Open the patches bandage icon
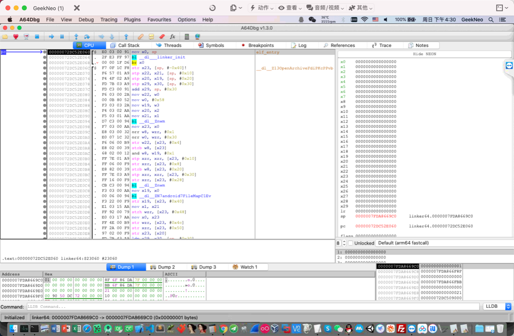Screen dimensions: 514x336 (x=140, y=37)
